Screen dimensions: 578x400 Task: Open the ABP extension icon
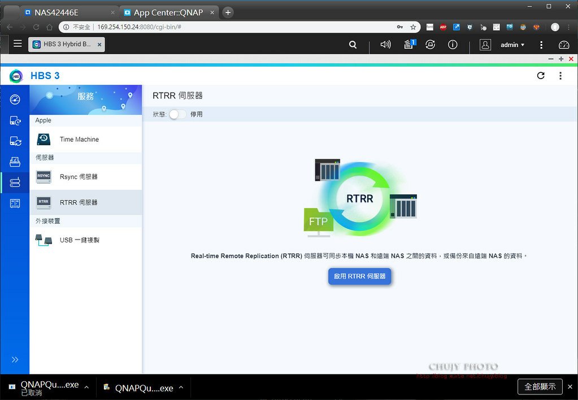[443, 27]
